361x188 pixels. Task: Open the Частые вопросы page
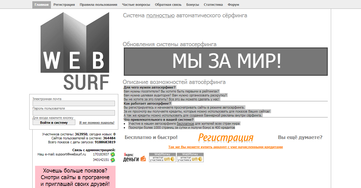(x=136, y=5)
